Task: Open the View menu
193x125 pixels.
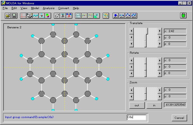Action: click(x=24, y=8)
